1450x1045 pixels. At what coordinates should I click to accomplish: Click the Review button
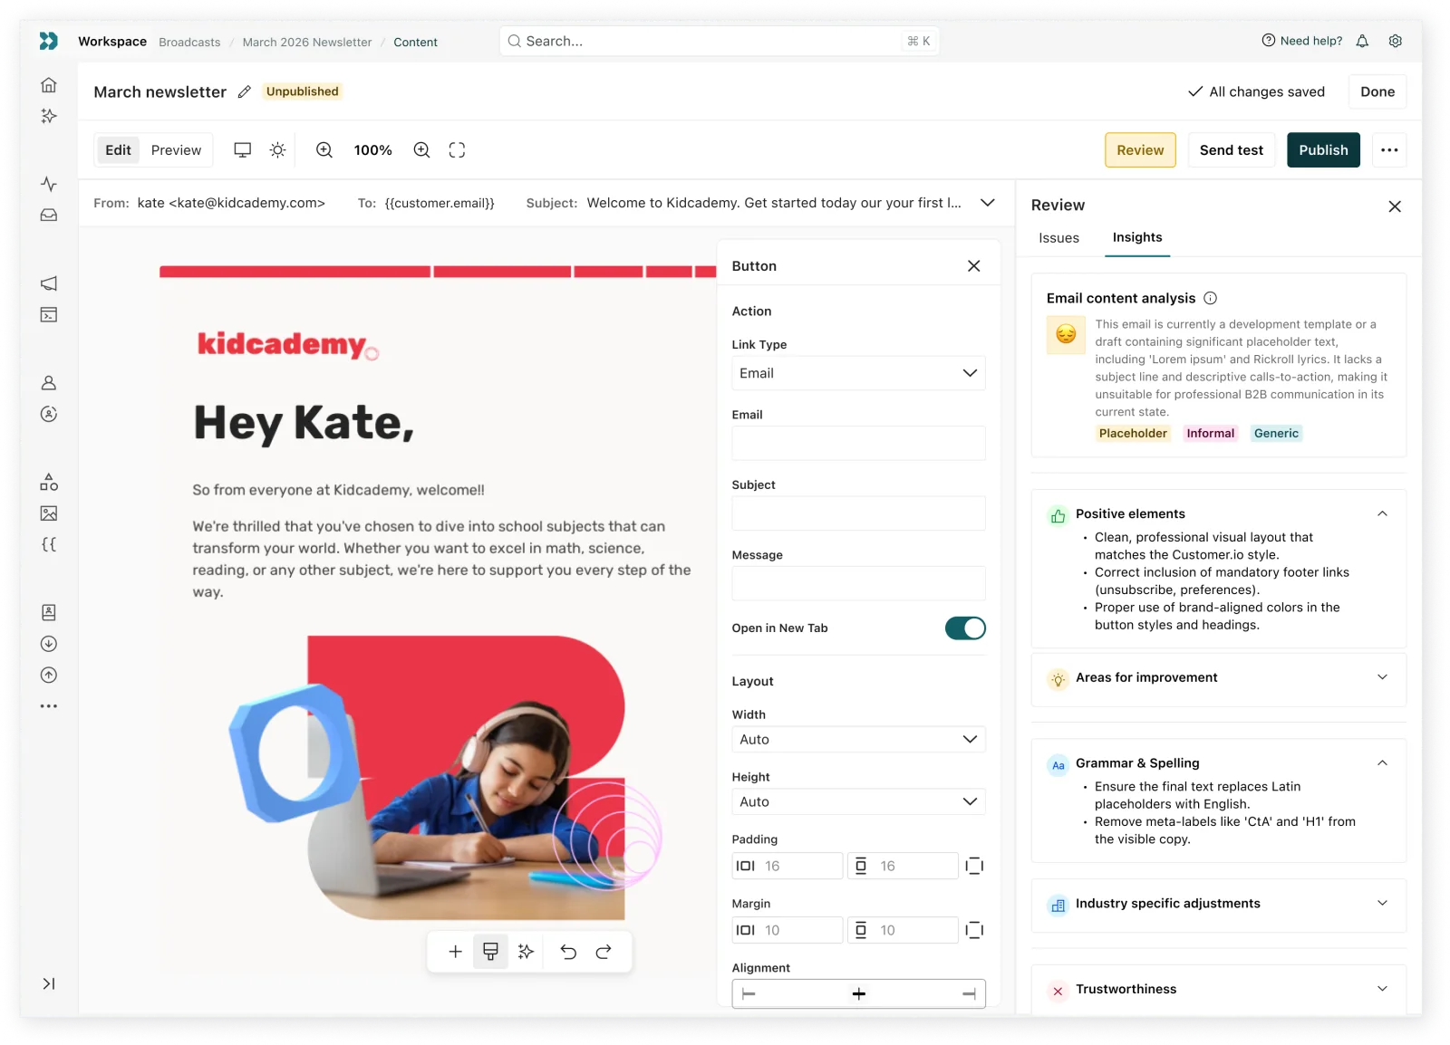(1140, 150)
